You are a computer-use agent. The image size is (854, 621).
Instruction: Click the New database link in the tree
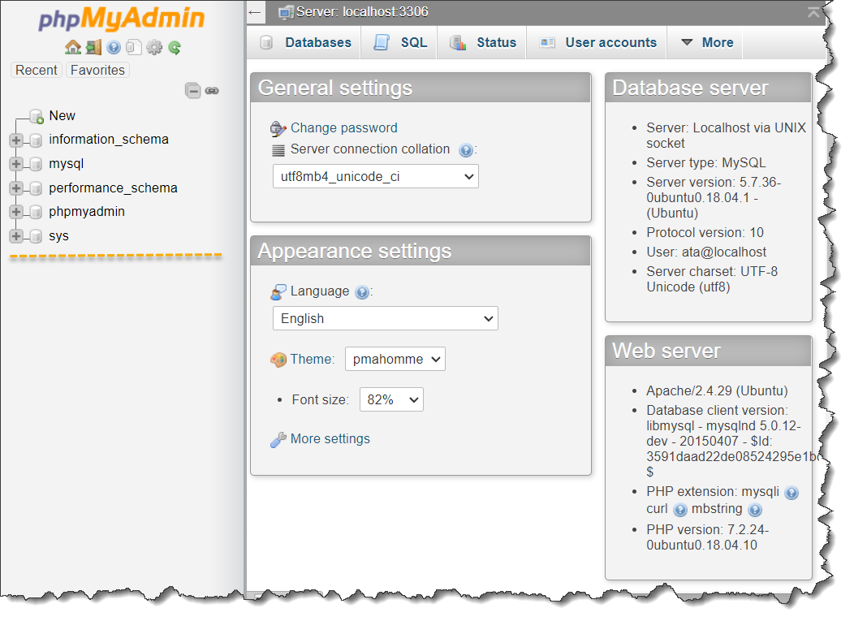(62, 116)
